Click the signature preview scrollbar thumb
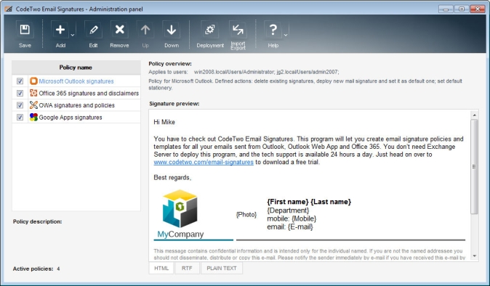This screenshot has width=490, height=286. (475, 166)
